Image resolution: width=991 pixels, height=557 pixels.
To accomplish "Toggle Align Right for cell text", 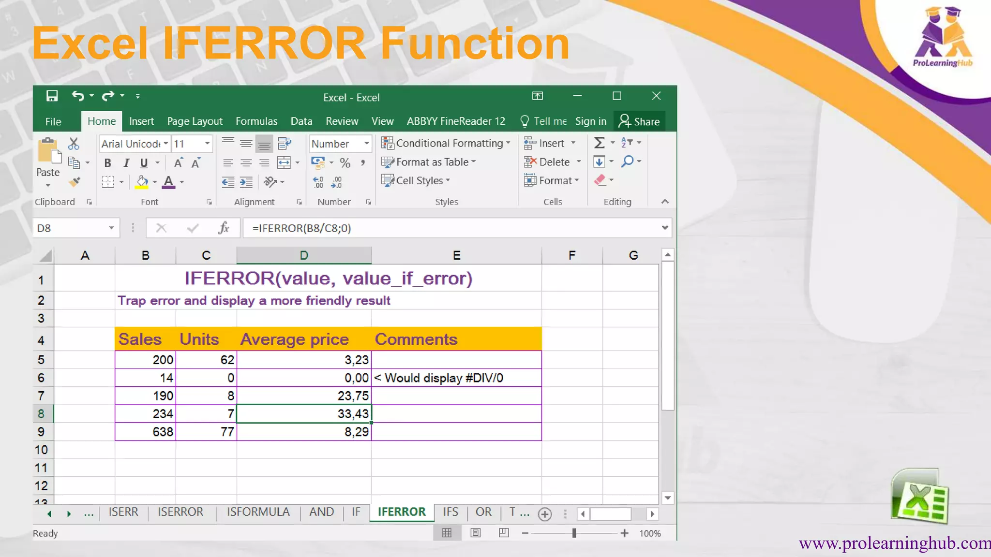I will (264, 163).
